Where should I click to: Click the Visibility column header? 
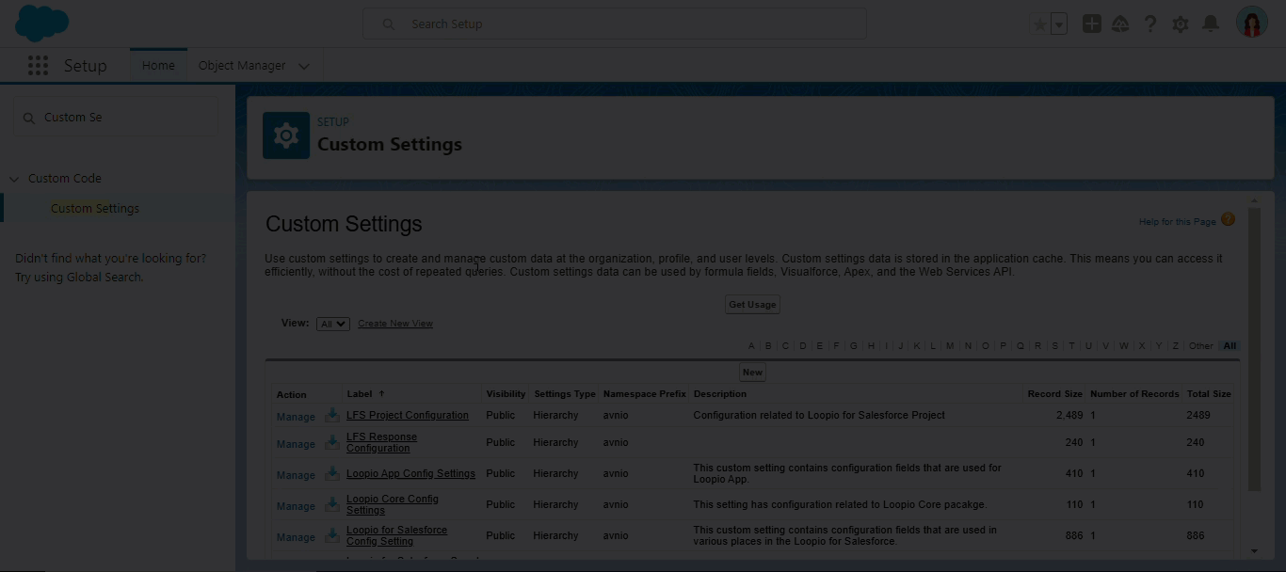point(506,394)
